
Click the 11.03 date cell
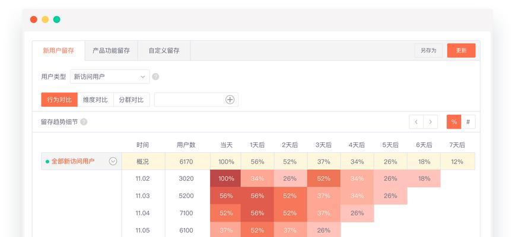point(142,196)
